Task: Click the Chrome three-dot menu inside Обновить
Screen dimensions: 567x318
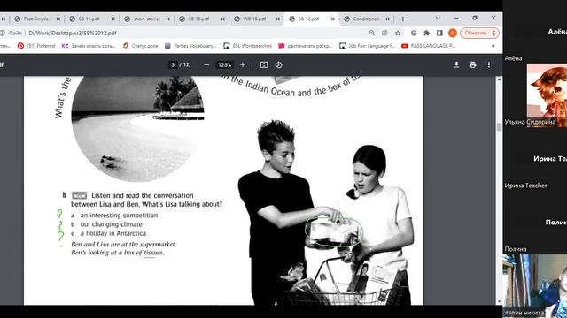Action: (494, 33)
